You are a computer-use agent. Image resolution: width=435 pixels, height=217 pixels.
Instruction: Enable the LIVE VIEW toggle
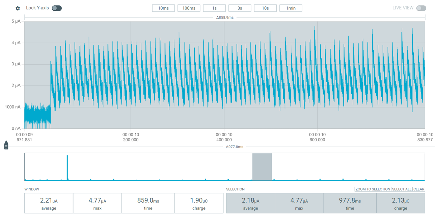(x=422, y=8)
